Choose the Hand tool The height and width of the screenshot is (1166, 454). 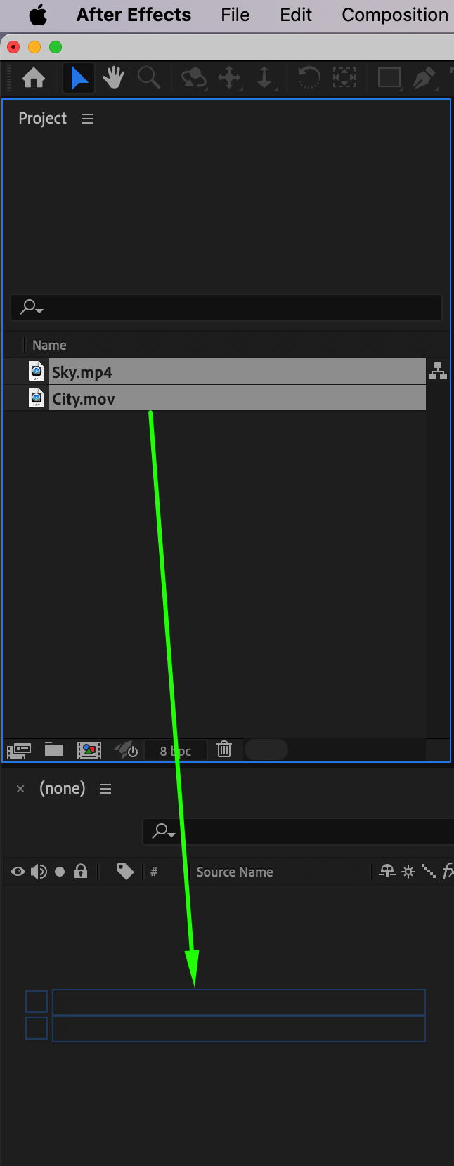click(x=113, y=78)
